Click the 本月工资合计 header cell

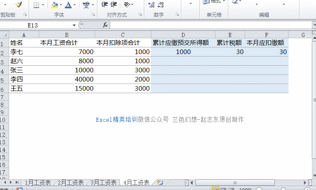click(x=67, y=43)
